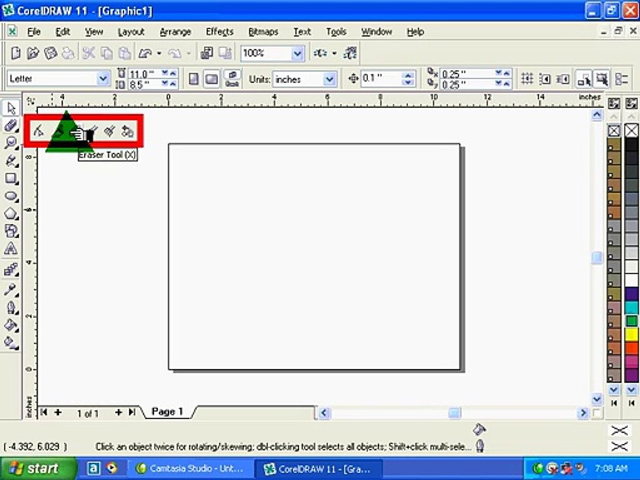Click the Save icon
Screen dimensions: 640x480
51,53
